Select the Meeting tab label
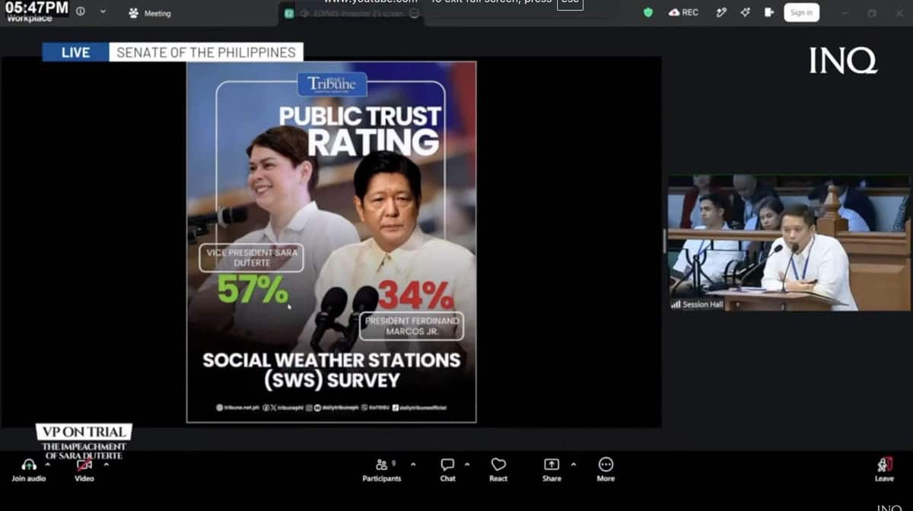913x511 pixels. point(157,13)
